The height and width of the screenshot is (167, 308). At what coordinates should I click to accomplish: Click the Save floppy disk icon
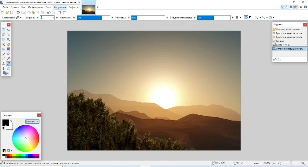pyautogui.click(x=12, y=12)
